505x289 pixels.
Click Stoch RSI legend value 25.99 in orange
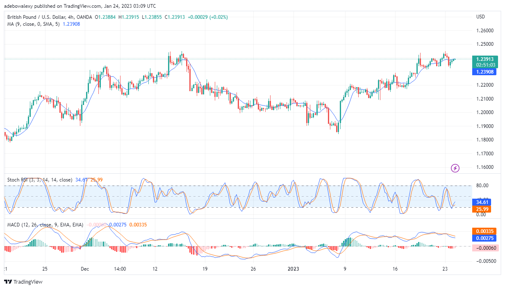[x=97, y=180]
